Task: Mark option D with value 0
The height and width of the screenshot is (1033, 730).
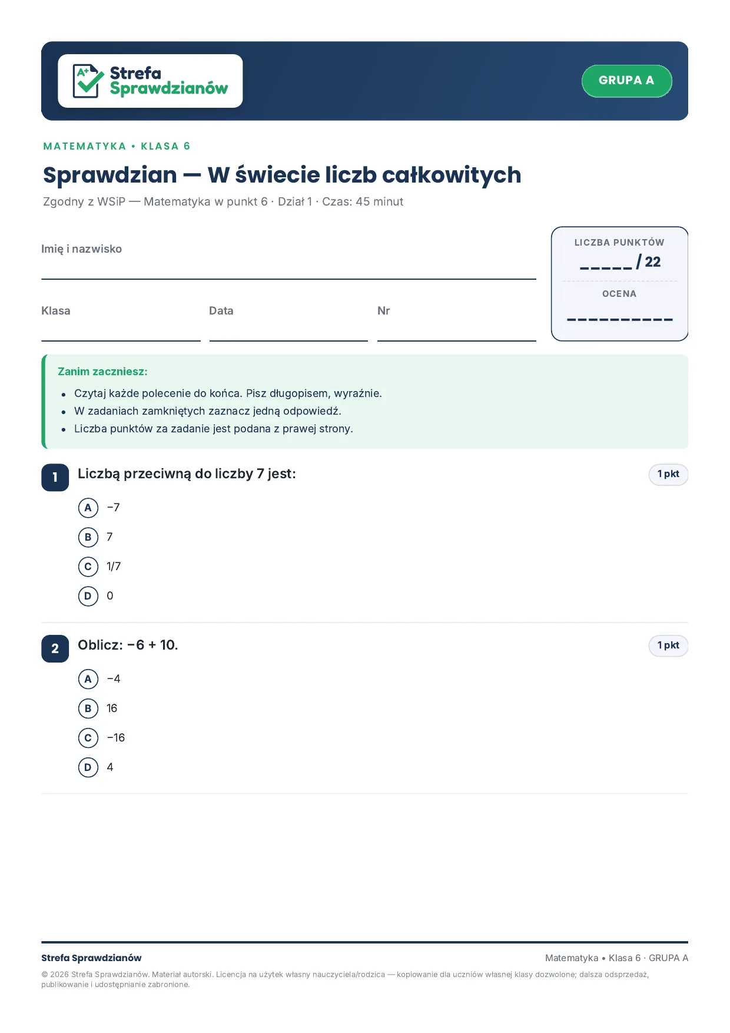Action: pyautogui.click(x=88, y=596)
